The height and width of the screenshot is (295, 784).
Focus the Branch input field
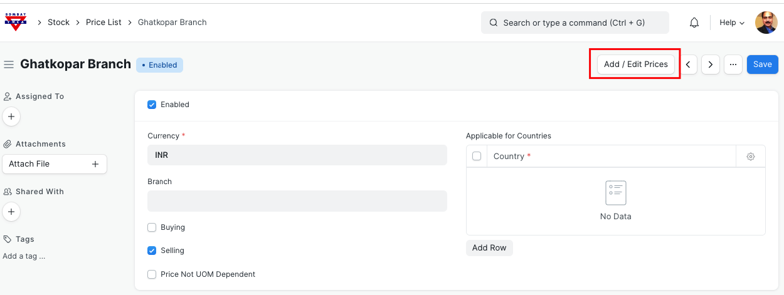coord(297,201)
